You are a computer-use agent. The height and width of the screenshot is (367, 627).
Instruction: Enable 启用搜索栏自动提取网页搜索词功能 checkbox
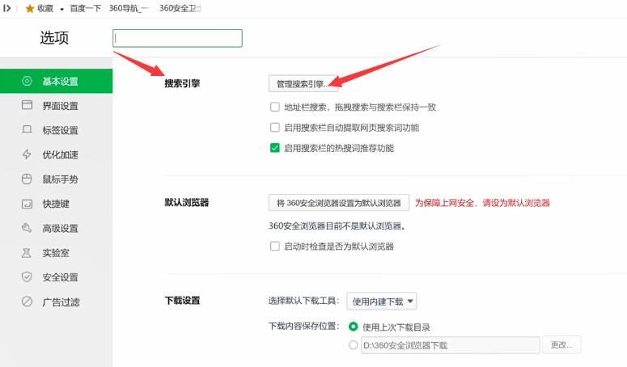tap(275, 128)
